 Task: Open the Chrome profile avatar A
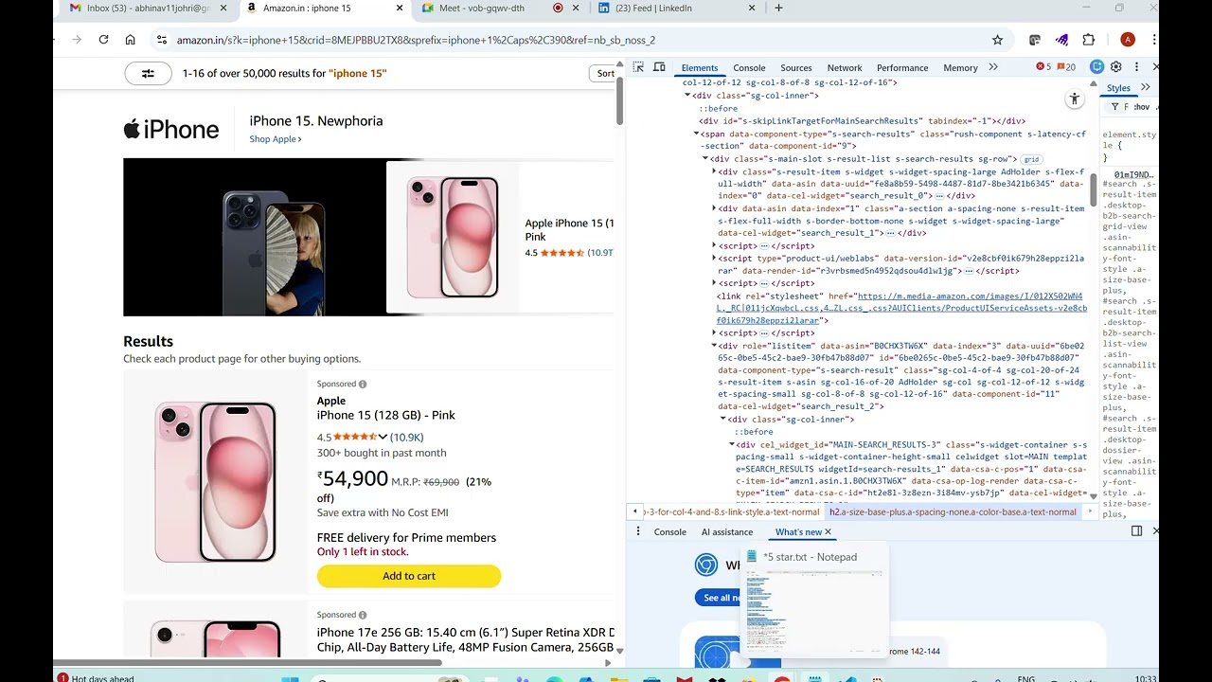click(1127, 40)
